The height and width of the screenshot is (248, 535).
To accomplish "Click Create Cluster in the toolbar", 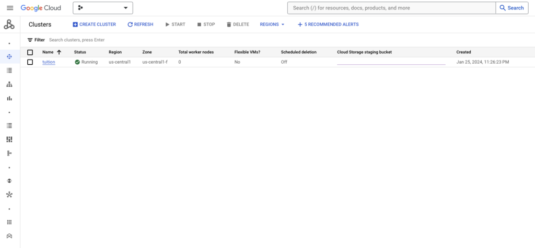I will tap(94, 25).
